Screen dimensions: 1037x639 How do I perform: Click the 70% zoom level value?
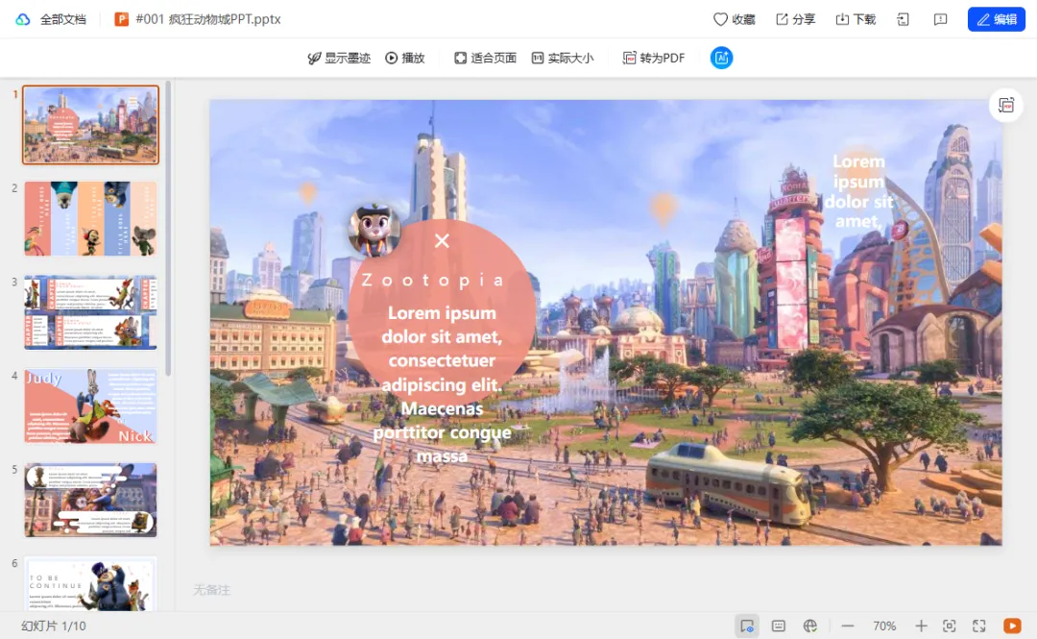point(884,626)
